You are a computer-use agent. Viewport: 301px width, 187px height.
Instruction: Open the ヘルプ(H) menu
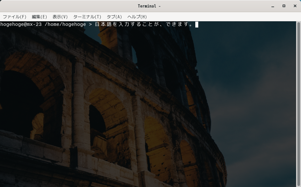(137, 17)
